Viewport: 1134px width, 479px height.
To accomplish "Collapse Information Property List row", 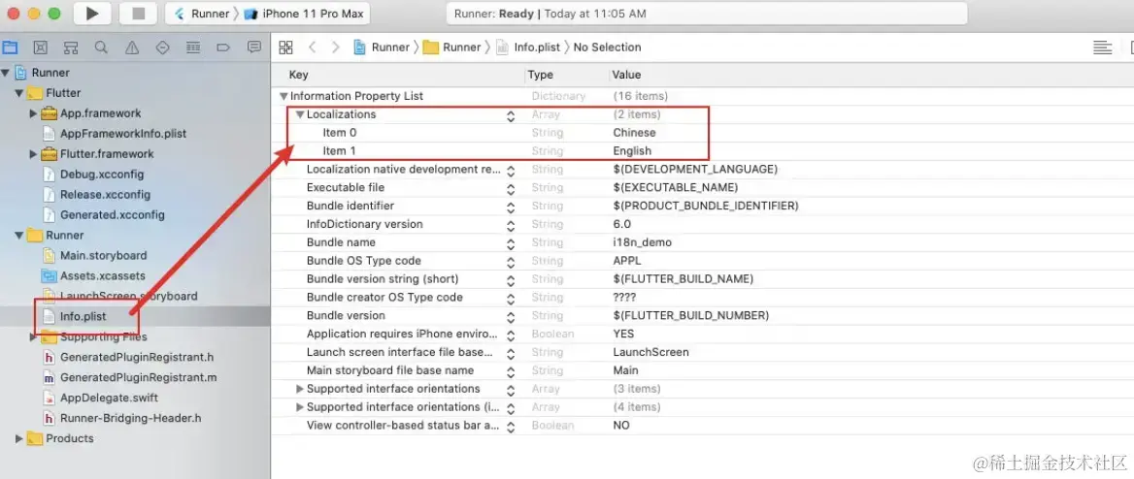I will [284, 96].
